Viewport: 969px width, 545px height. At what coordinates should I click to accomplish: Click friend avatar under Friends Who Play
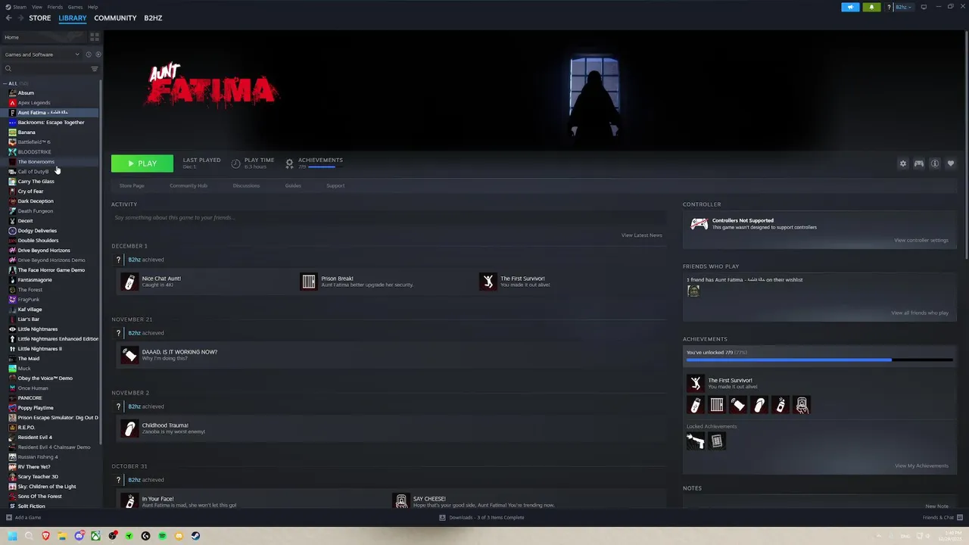coord(693,291)
